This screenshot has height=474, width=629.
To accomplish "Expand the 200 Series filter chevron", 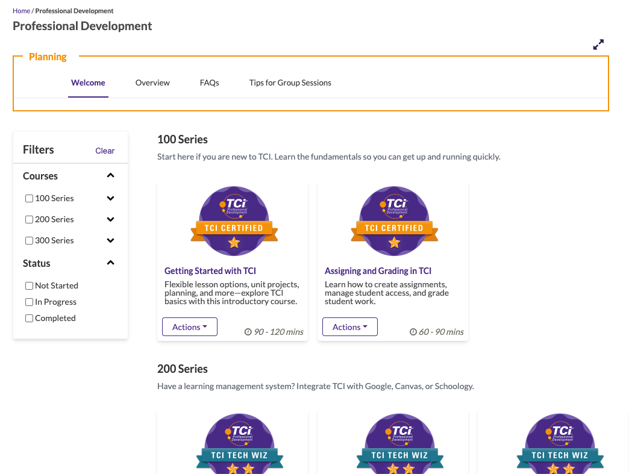I will 110,219.
